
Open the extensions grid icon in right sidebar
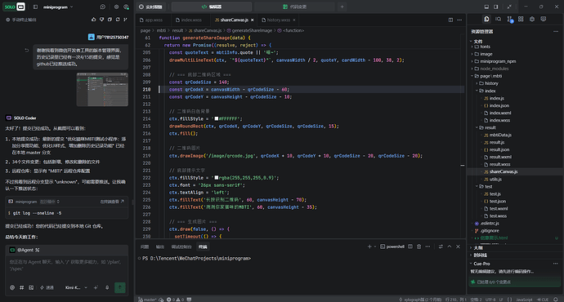521,19
